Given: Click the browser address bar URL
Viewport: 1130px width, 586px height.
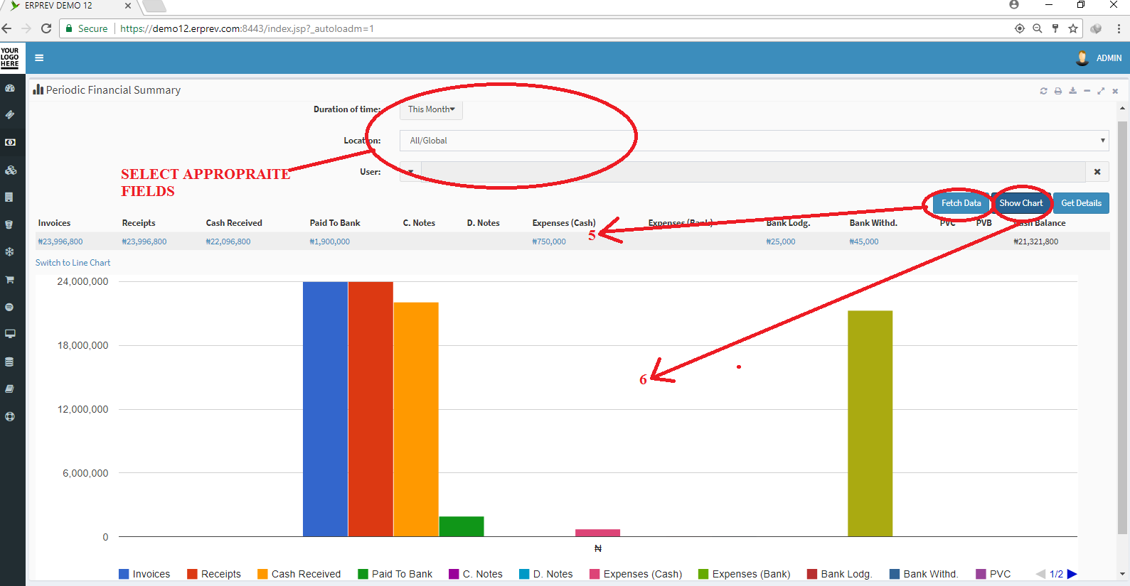Looking at the screenshot, I should pos(247,28).
